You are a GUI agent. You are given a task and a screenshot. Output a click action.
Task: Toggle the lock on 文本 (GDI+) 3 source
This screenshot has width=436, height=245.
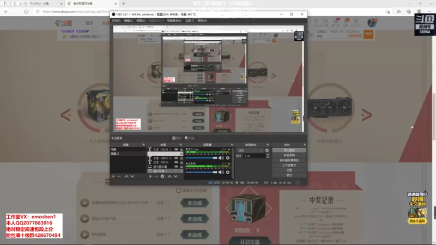click(x=181, y=149)
